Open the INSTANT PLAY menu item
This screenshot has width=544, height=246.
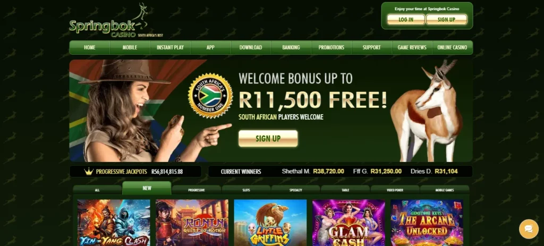click(x=170, y=47)
